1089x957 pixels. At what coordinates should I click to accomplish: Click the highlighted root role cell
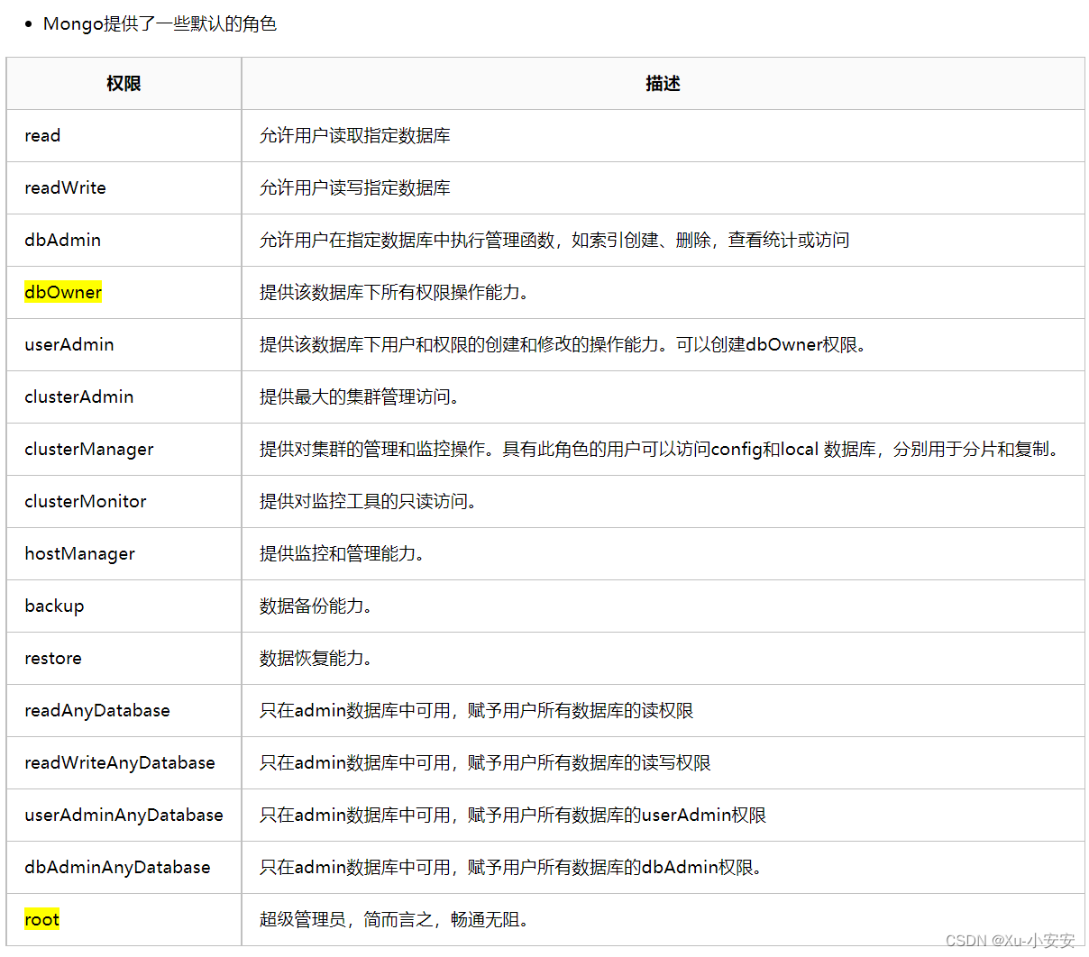point(41,918)
